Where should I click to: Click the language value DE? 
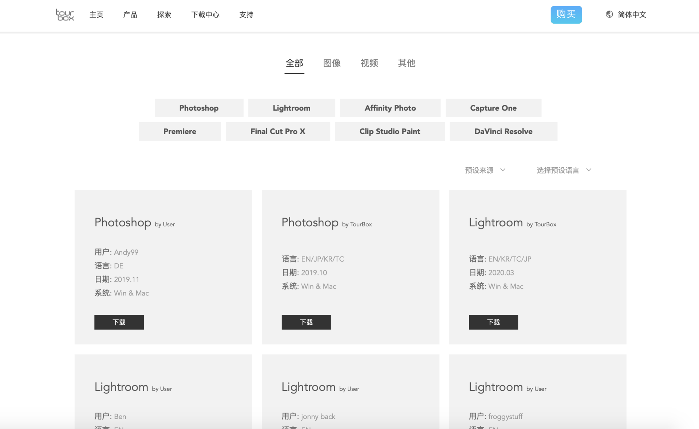119,266
